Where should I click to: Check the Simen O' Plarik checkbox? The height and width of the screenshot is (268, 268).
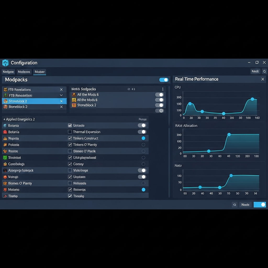click(x=70, y=151)
